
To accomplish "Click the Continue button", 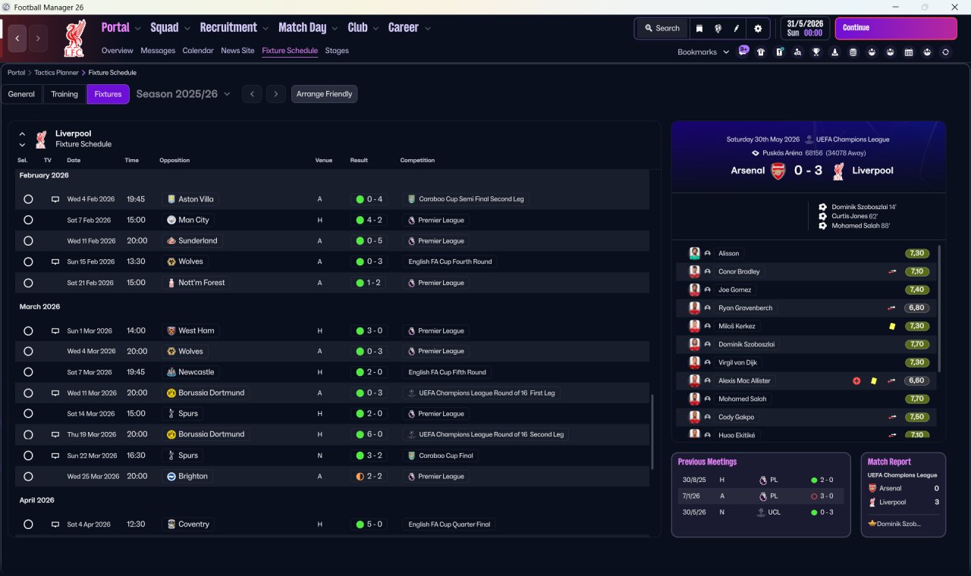I will 896,28.
